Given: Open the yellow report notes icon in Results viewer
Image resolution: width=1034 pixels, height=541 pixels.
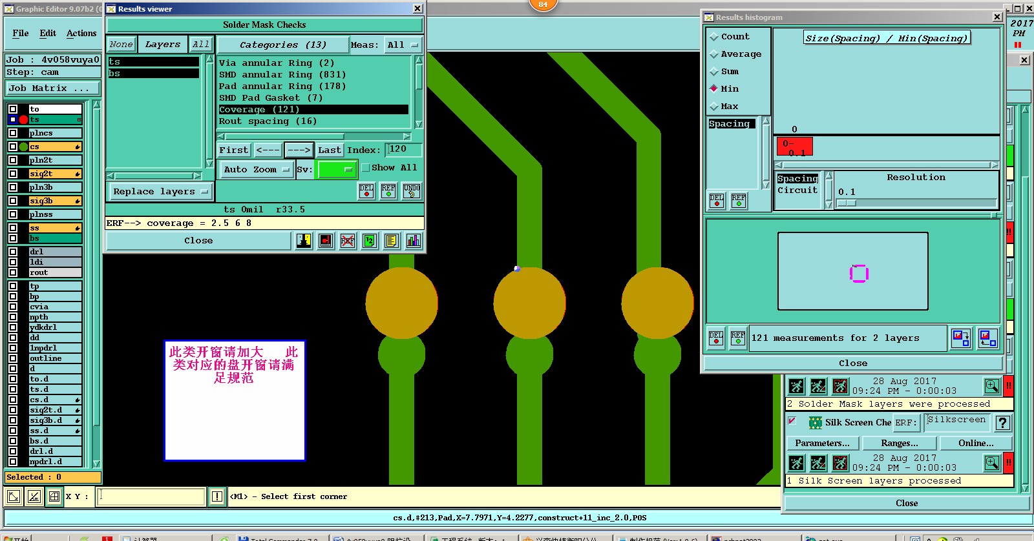Looking at the screenshot, I should click(391, 241).
